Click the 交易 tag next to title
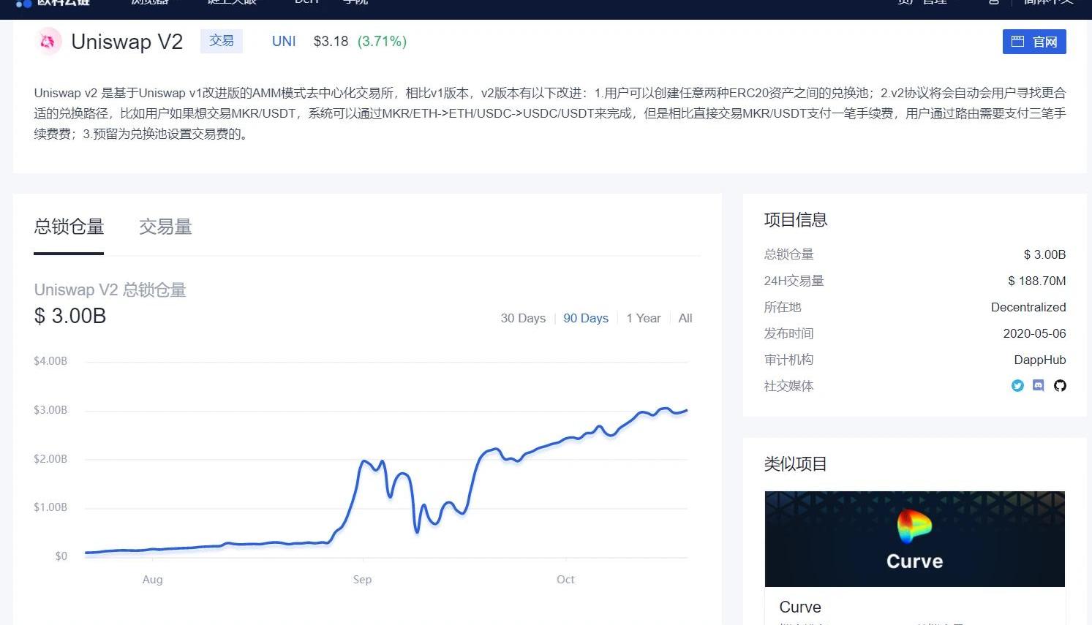Viewport: 1092px width, 625px height. coord(222,41)
